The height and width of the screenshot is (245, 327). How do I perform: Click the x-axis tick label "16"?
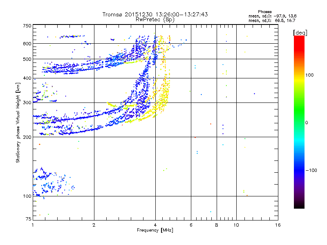pyautogui.click(x=278, y=225)
